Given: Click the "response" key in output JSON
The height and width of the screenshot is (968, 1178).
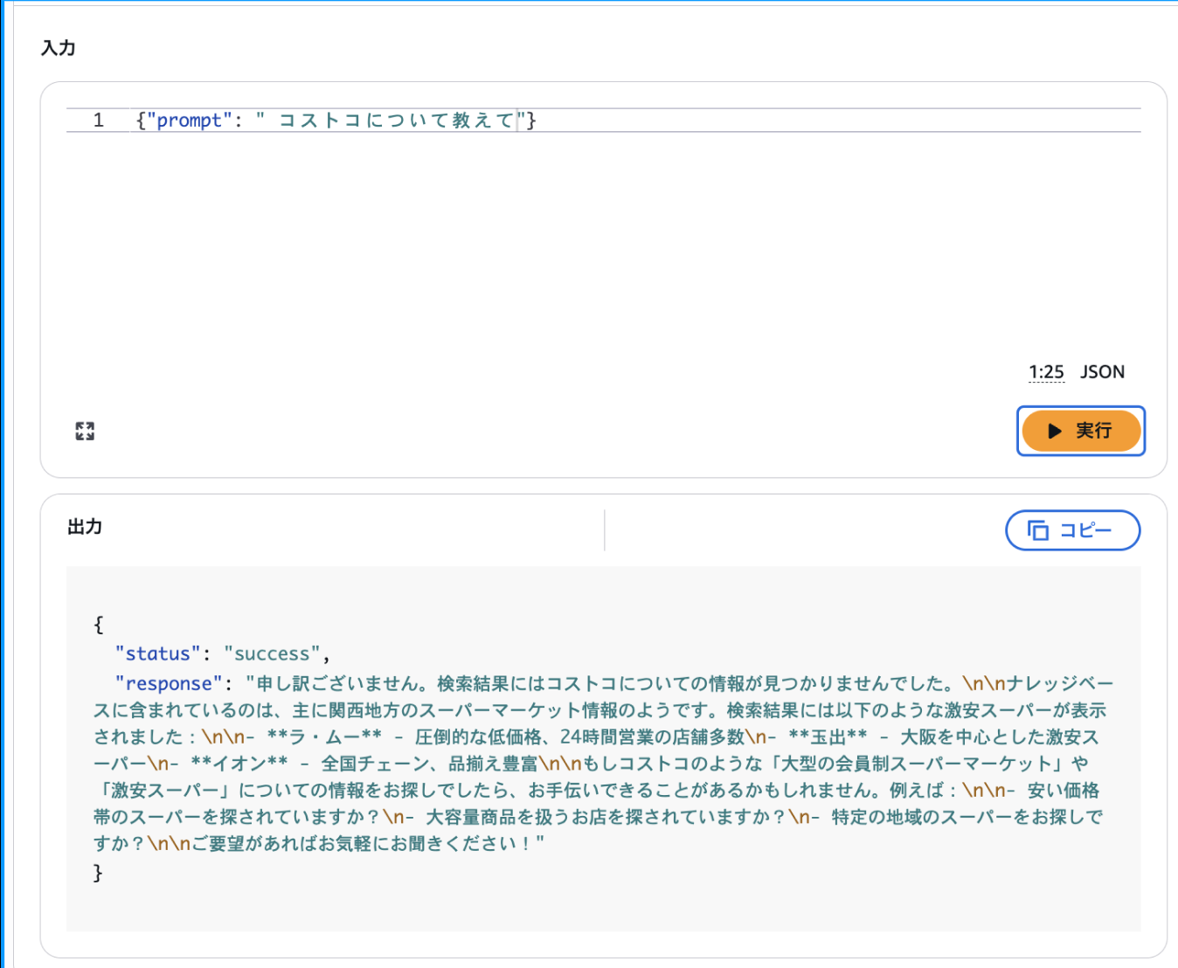Looking at the screenshot, I should 168,683.
